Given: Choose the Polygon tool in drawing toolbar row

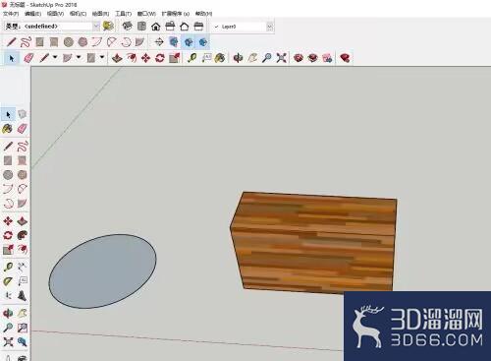Looking at the screenshot, I should click(x=82, y=42).
